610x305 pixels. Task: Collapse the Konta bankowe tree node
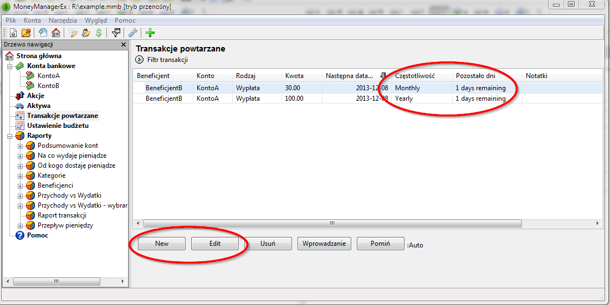coord(9,66)
